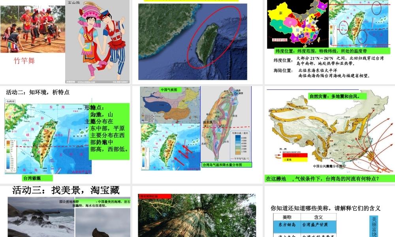Click the Taiwan map with red arrows
395x237 pixels.
click(171, 147)
